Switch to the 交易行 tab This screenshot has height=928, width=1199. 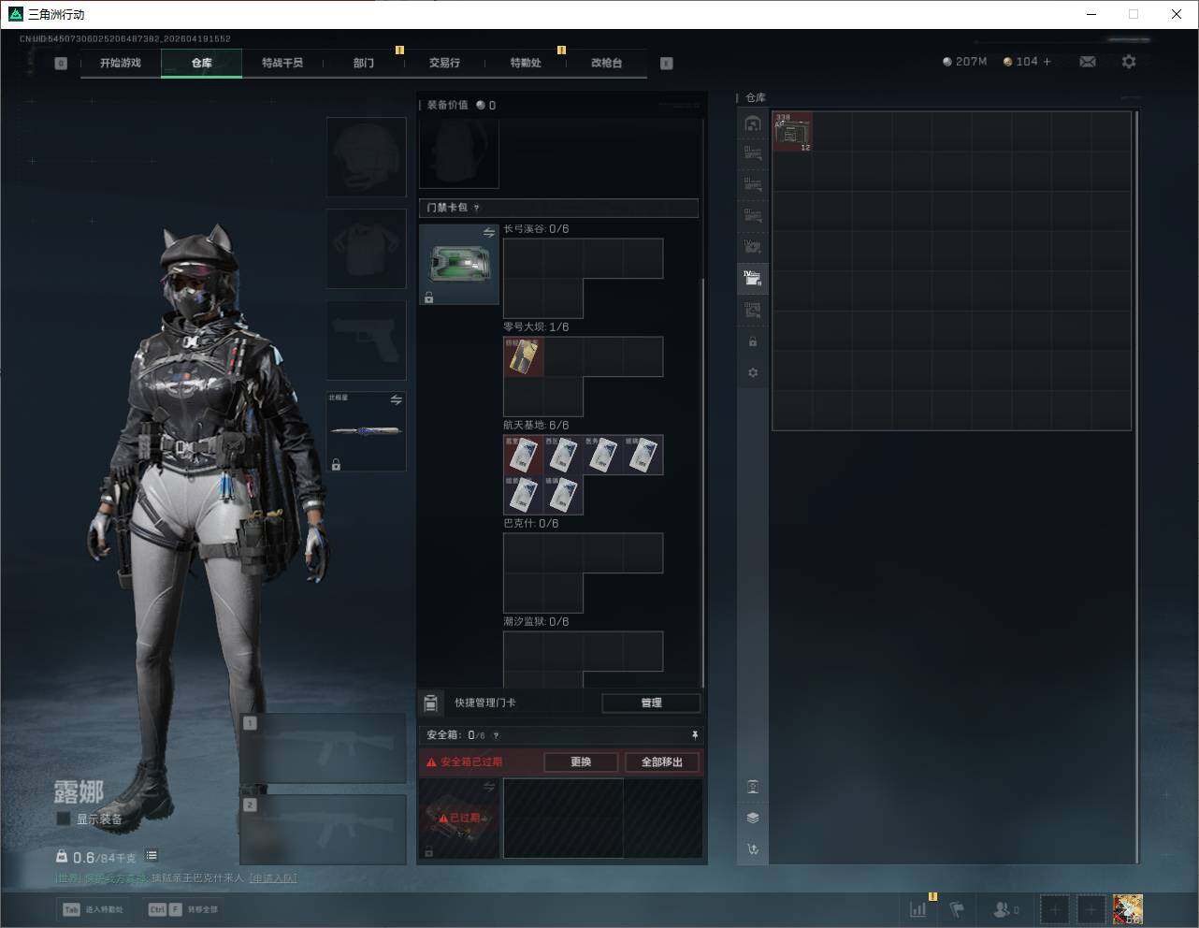444,63
